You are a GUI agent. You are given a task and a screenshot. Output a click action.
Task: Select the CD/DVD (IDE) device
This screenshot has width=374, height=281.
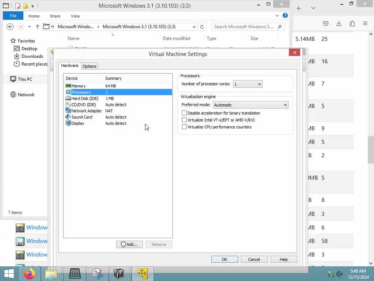118,105
